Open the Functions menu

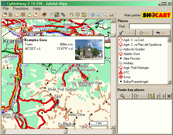(21, 8)
